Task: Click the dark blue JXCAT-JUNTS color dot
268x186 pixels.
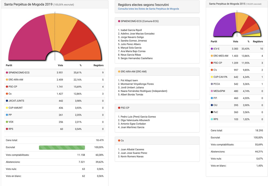Action: coord(7,101)
